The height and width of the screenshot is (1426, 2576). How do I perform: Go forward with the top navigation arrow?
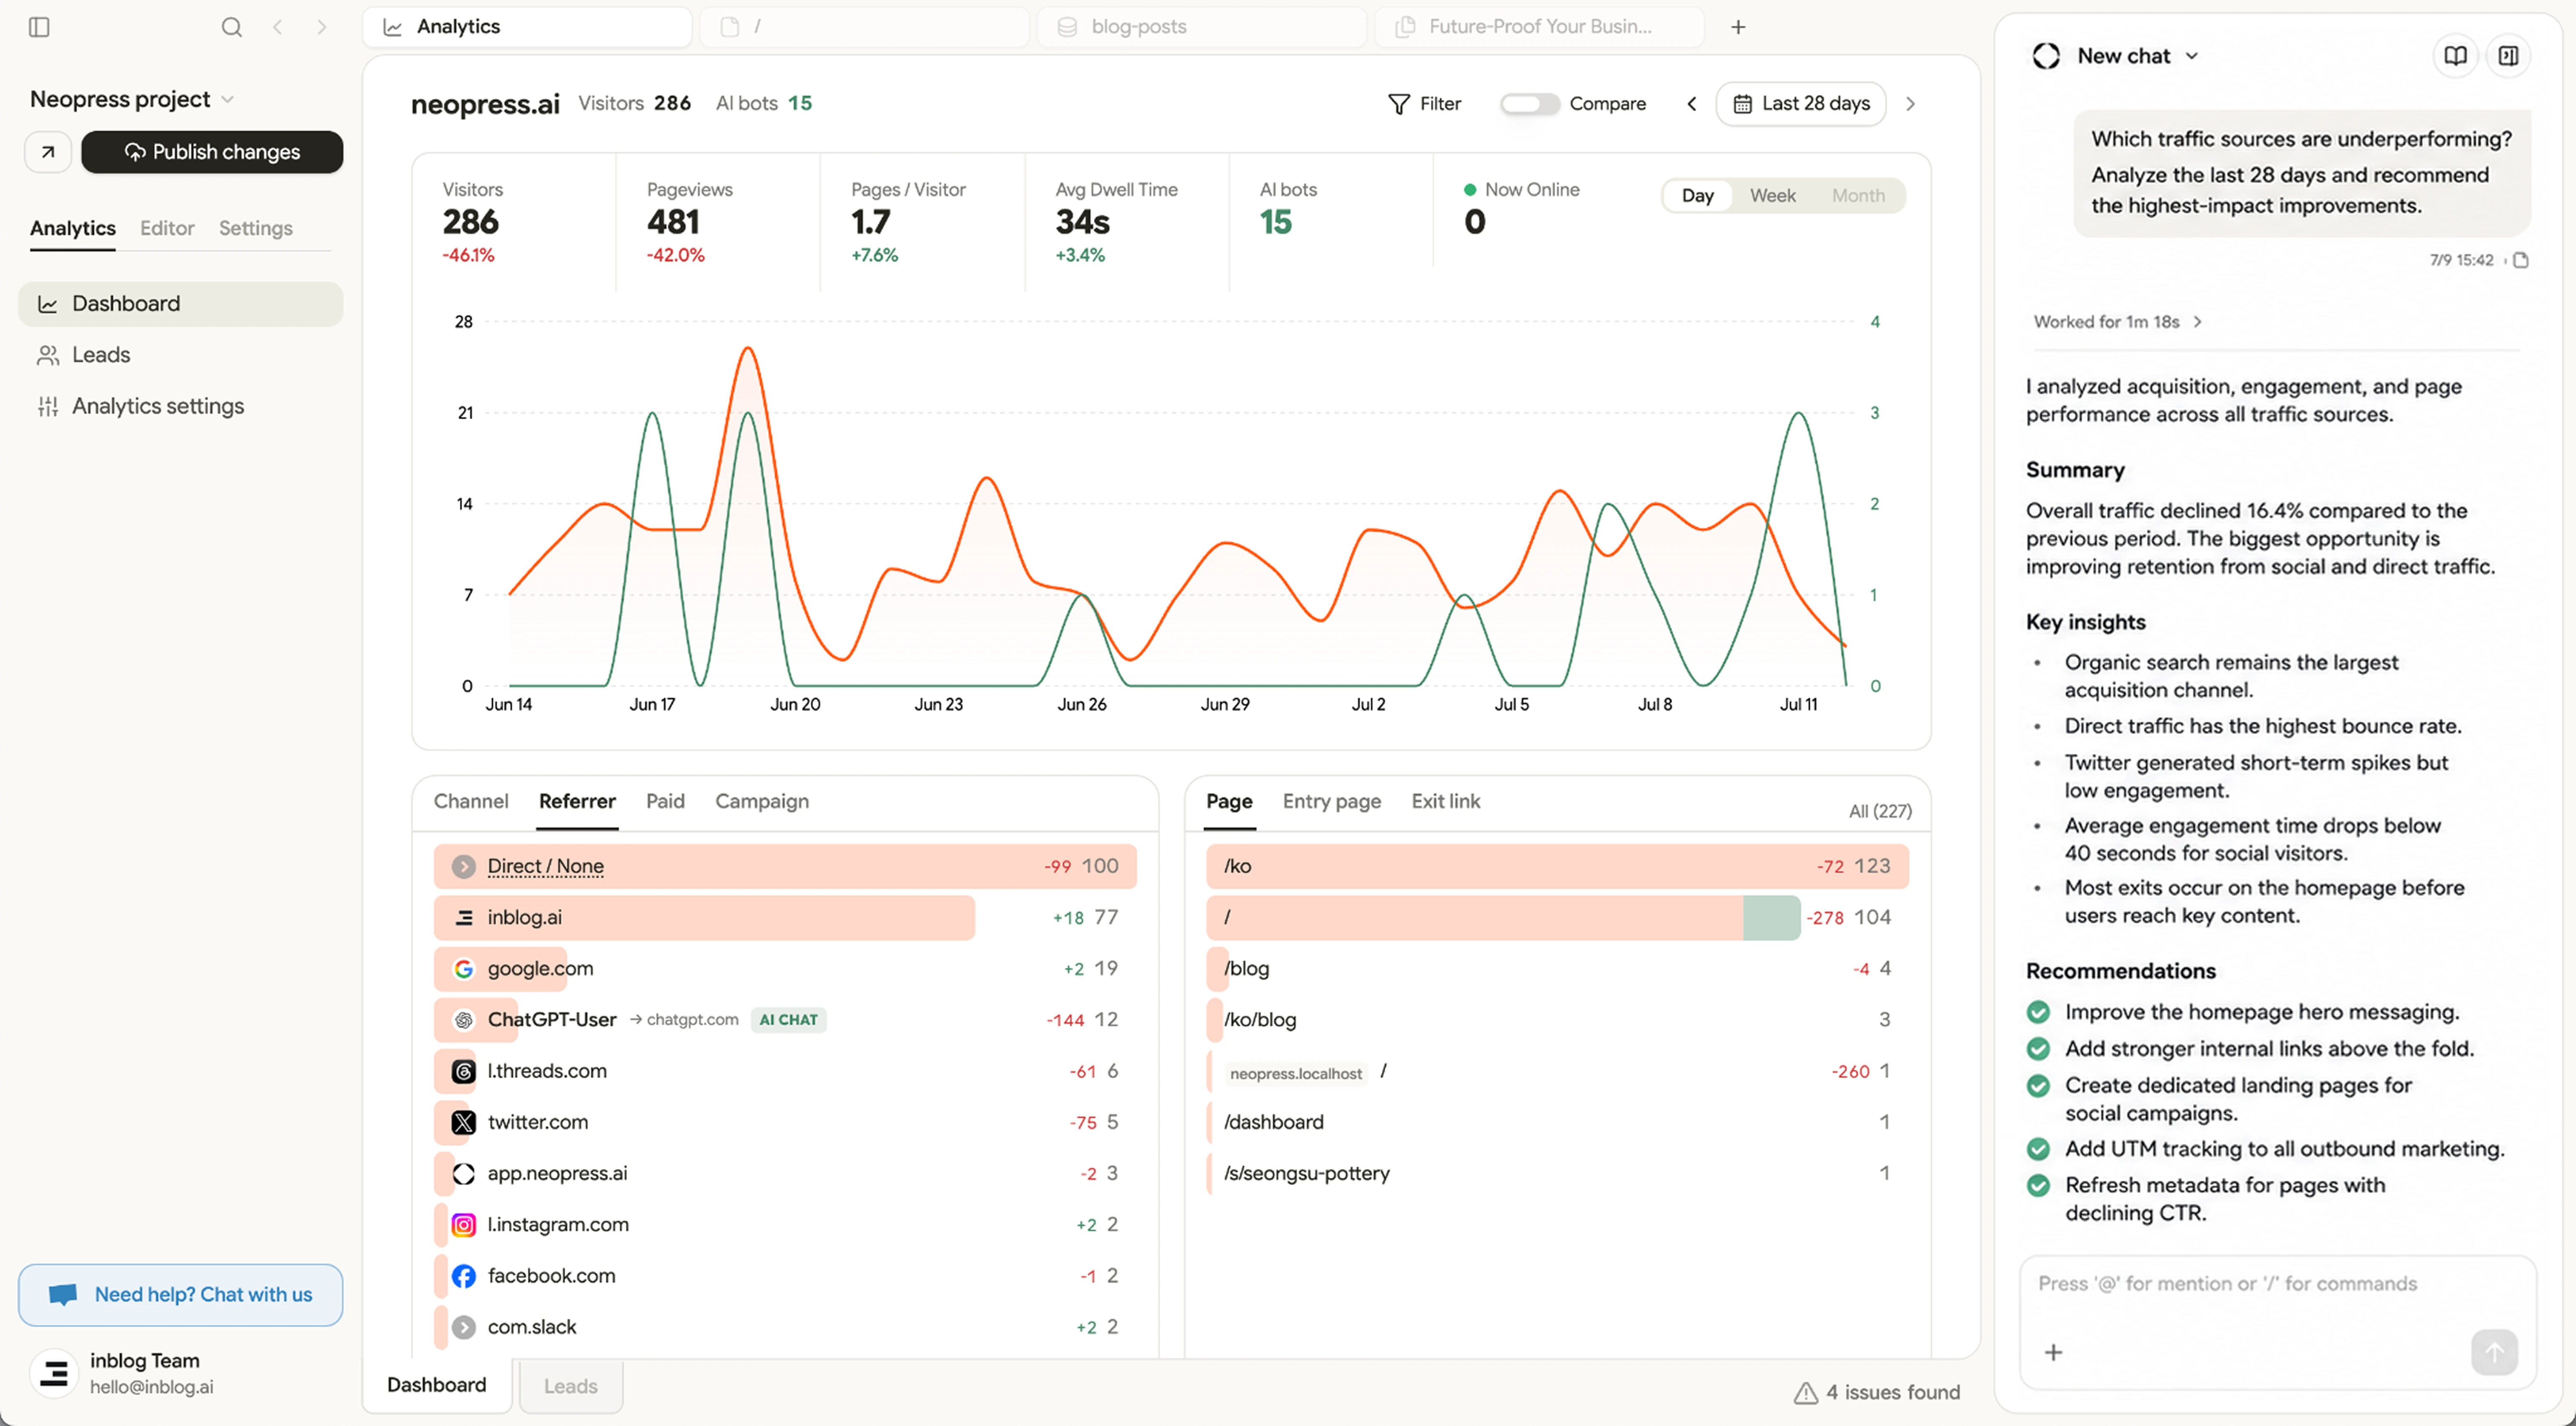pyautogui.click(x=321, y=27)
